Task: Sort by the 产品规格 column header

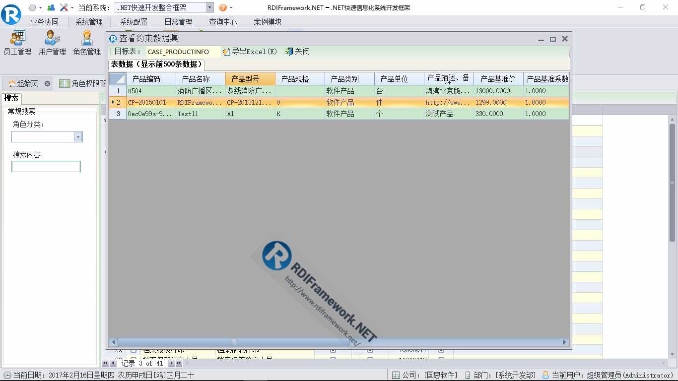Action: [x=300, y=79]
